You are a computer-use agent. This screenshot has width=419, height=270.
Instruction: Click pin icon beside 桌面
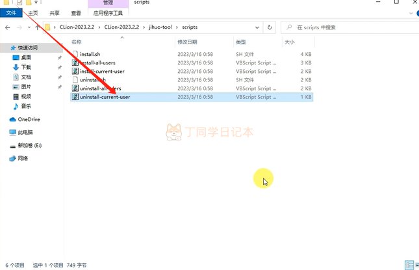60,57
